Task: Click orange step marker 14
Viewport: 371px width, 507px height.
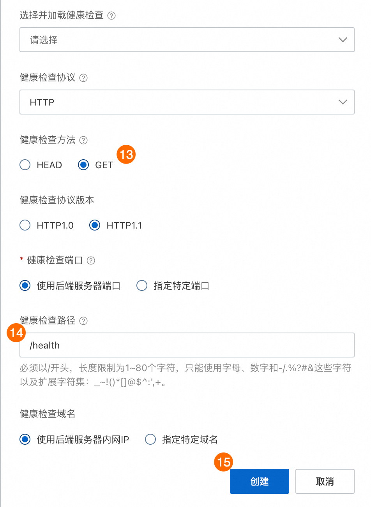Action: (16, 333)
